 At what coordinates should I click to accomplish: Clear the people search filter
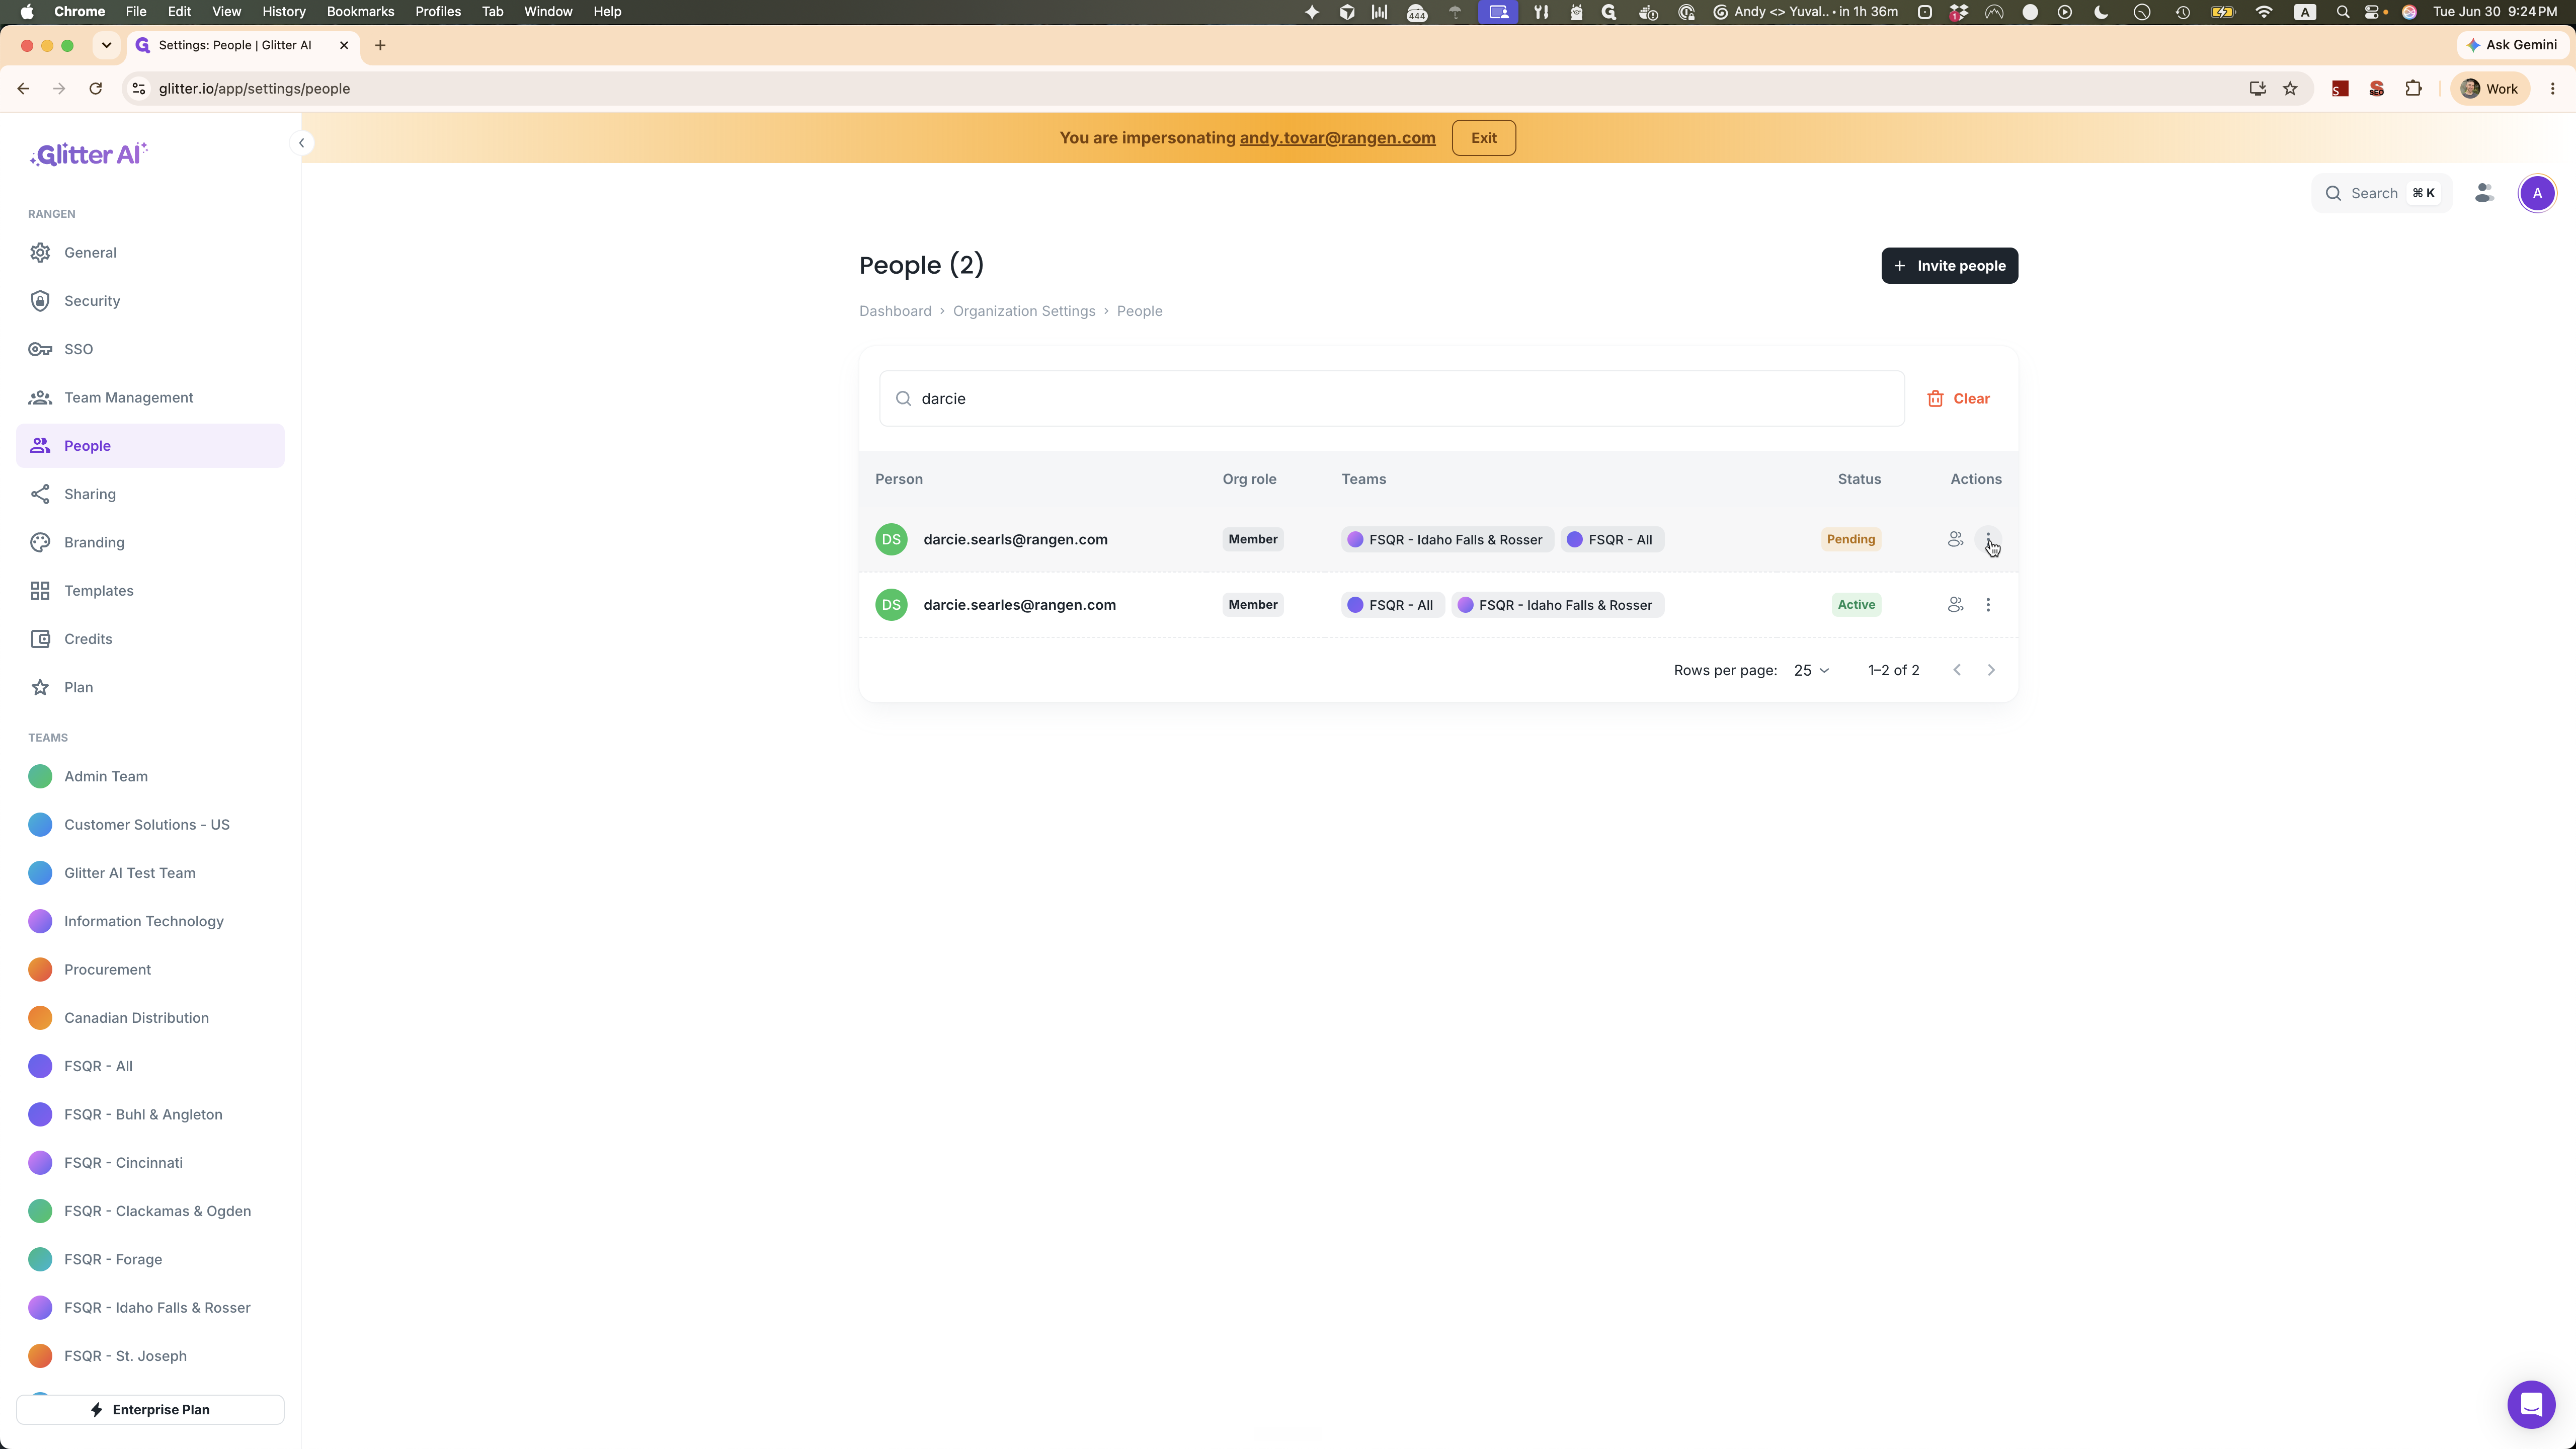tap(1958, 399)
